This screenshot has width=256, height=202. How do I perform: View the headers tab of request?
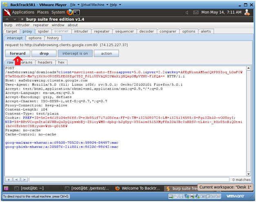pos(45,62)
